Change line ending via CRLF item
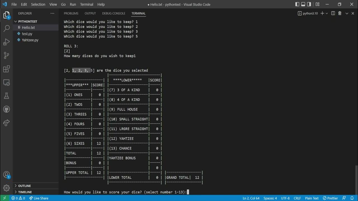 [297, 198]
